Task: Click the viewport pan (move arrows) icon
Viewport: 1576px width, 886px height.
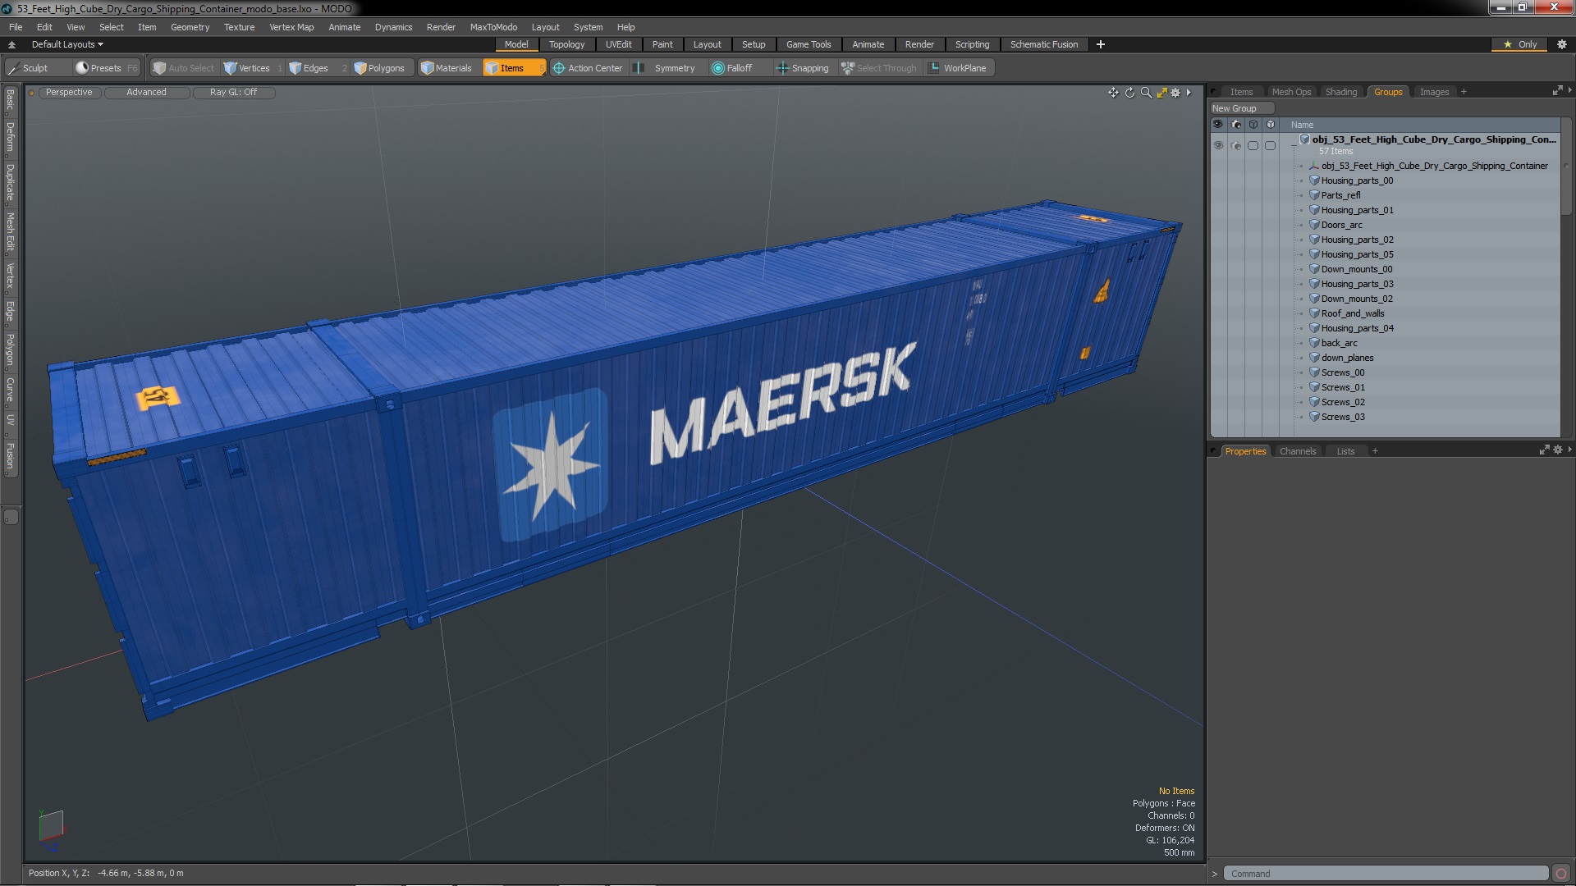Action: (x=1113, y=93)
